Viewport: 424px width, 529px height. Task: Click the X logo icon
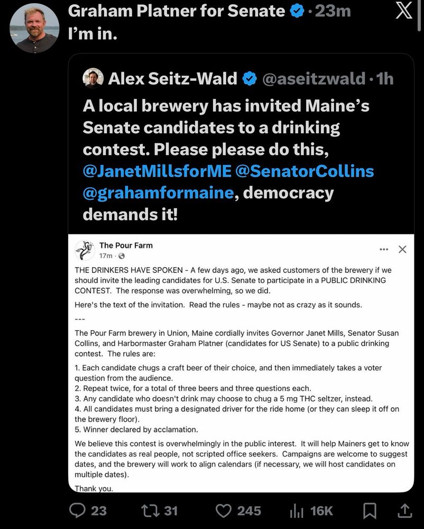404,11
